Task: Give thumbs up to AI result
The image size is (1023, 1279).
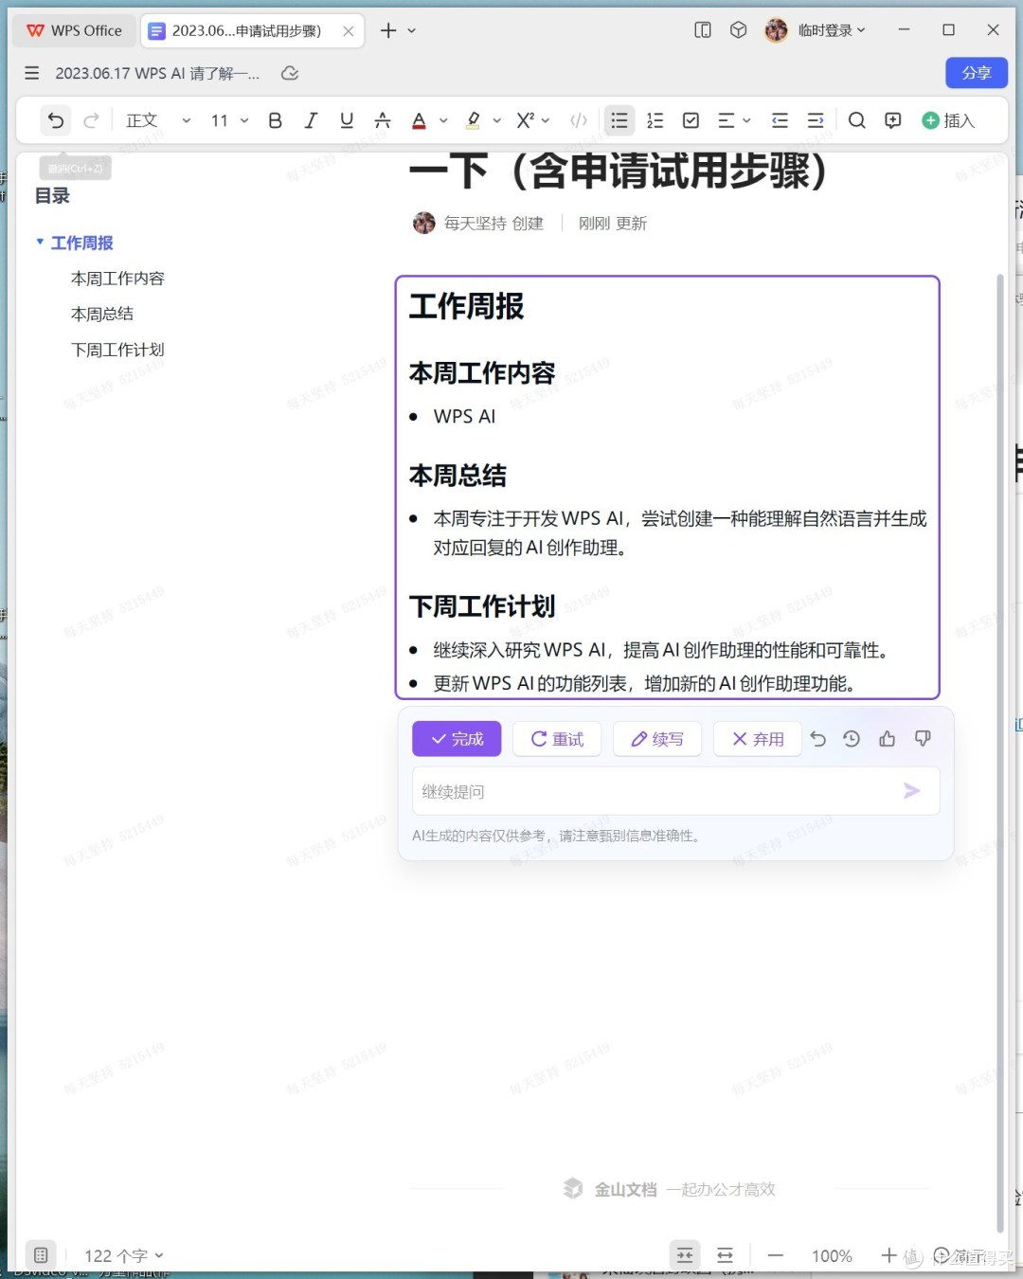Action: coord(888,739)
